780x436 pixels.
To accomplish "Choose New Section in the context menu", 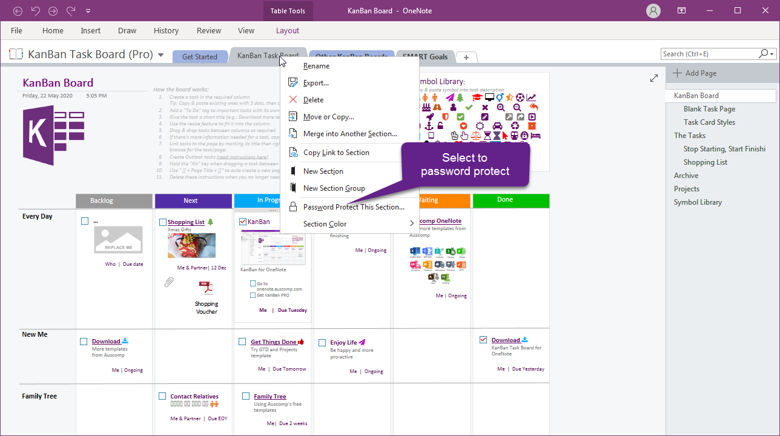I will [x=350, y=171].
